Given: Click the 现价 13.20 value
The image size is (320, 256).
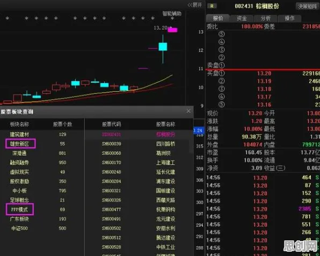Looking at the screenshot, I should pos(255,113).
